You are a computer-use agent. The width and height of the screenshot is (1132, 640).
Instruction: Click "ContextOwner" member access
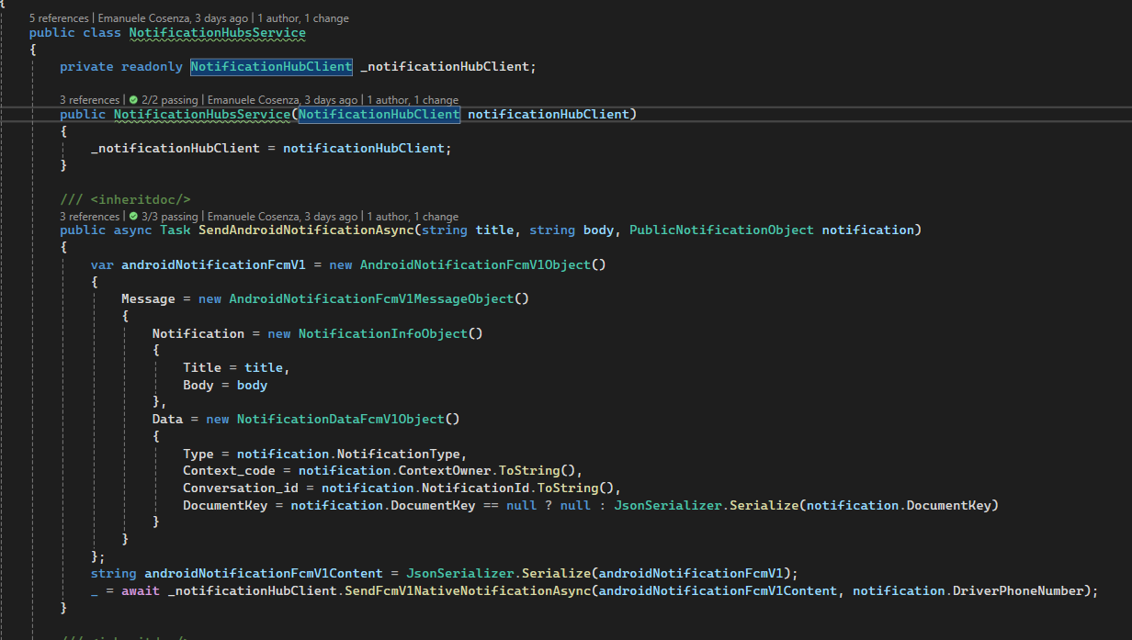pos(445,470)
